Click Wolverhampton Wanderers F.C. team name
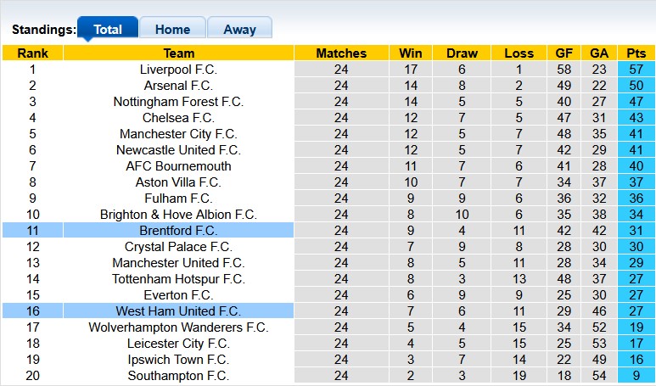Viewport: 656px width, 386px height. 178,327
